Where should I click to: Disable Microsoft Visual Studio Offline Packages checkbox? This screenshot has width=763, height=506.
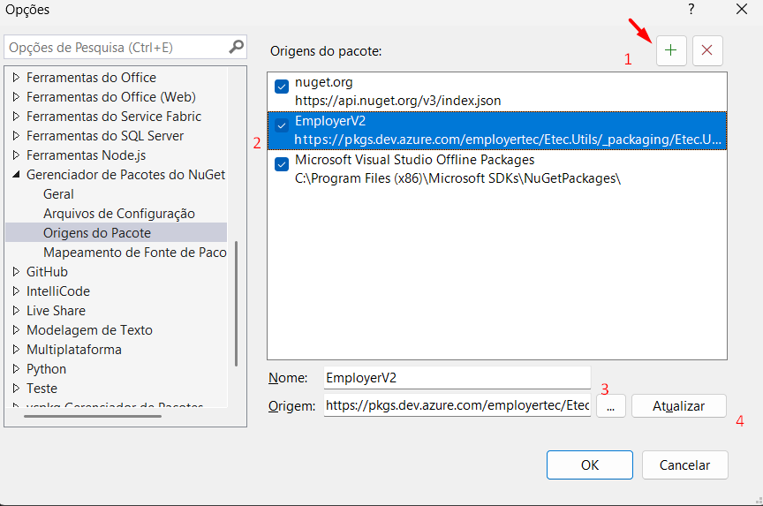click(x=281, y=164)
